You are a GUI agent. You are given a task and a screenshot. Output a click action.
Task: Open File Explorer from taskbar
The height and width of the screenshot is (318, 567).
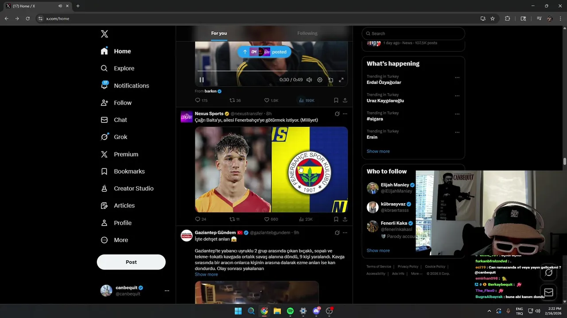click(277, 311)
